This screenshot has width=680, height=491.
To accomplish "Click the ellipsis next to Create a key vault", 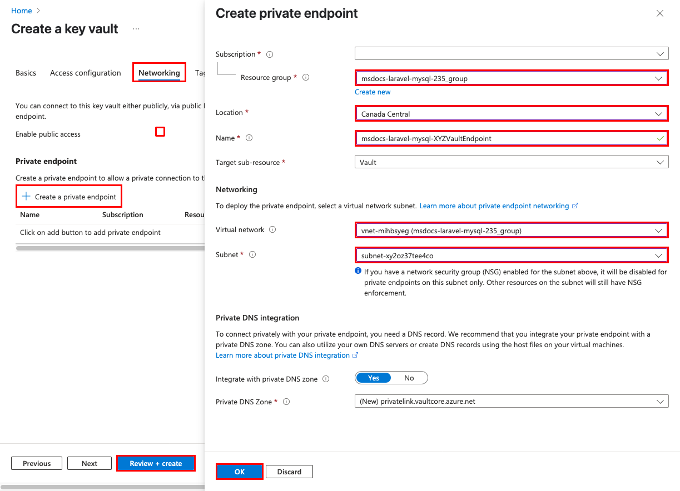I will pos(136,29).
